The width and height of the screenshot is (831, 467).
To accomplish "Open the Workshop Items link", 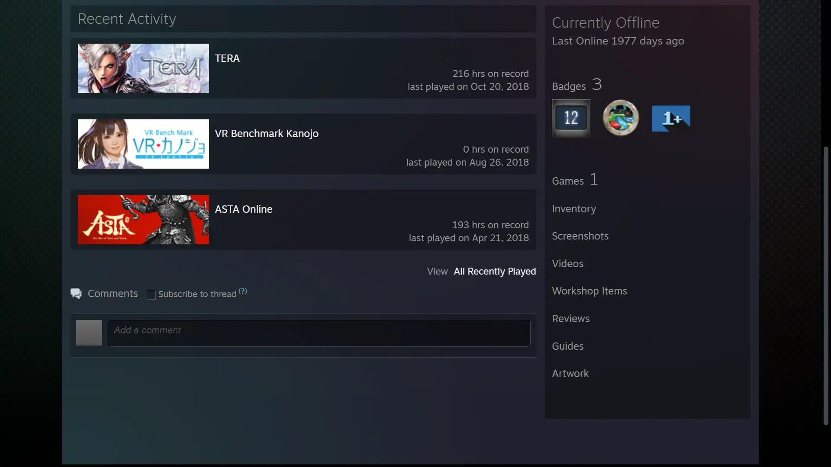I will coord(589,291).
